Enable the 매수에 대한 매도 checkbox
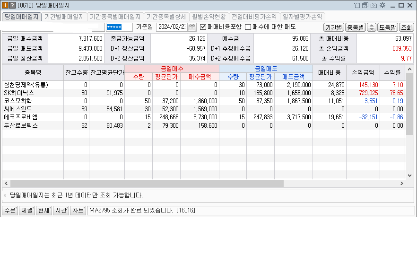This screenshot has height=265, width=417. click(x=248, y=27)
